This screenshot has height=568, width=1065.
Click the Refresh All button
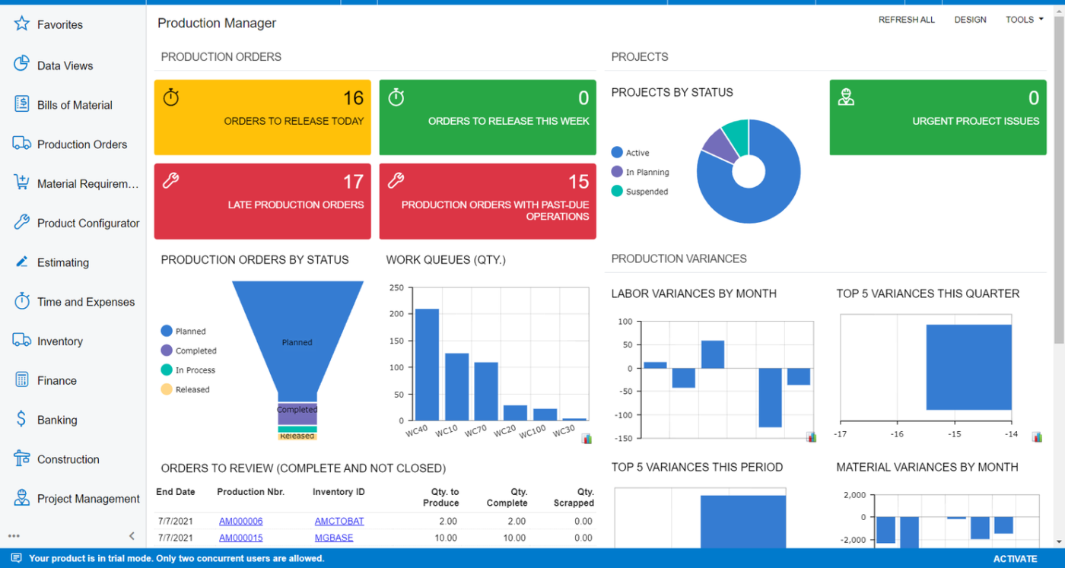pos(906,20)
